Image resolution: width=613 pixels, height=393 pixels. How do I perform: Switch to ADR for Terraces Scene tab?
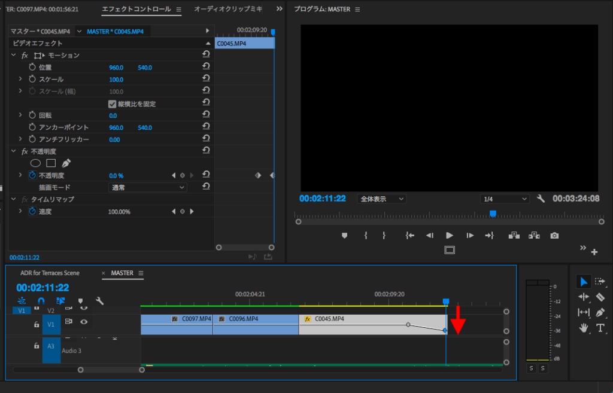50,273
